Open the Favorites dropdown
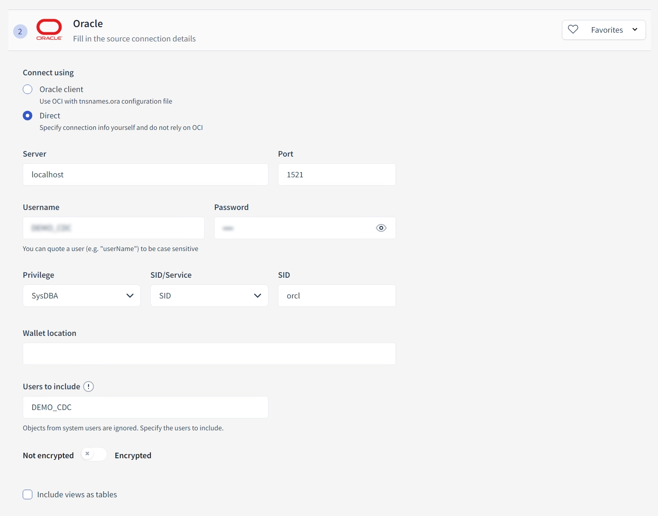The width and height of the screenshot is (658, 516). pyautogui.click(x=634, y=30)
